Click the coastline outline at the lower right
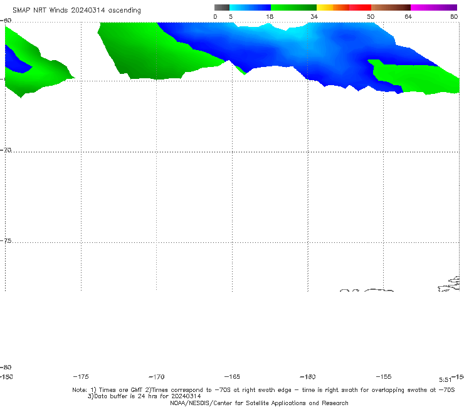 coord(449,284)
